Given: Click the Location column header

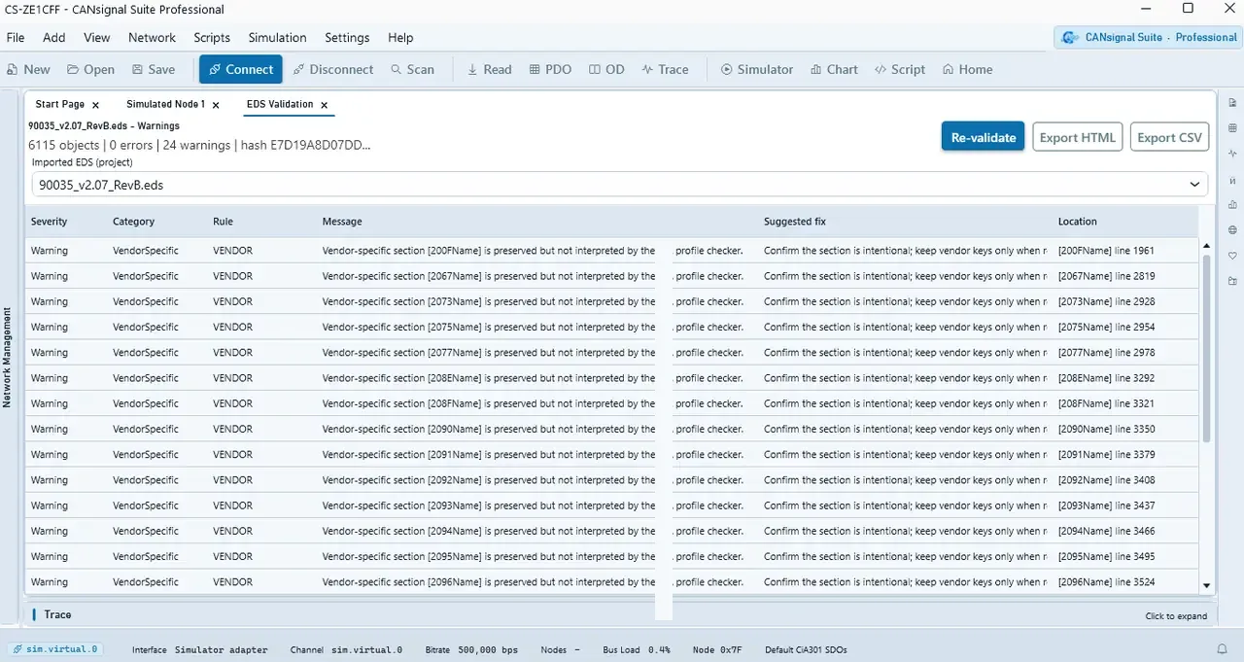Looking at the screenshot, I should click(1078, 222).
